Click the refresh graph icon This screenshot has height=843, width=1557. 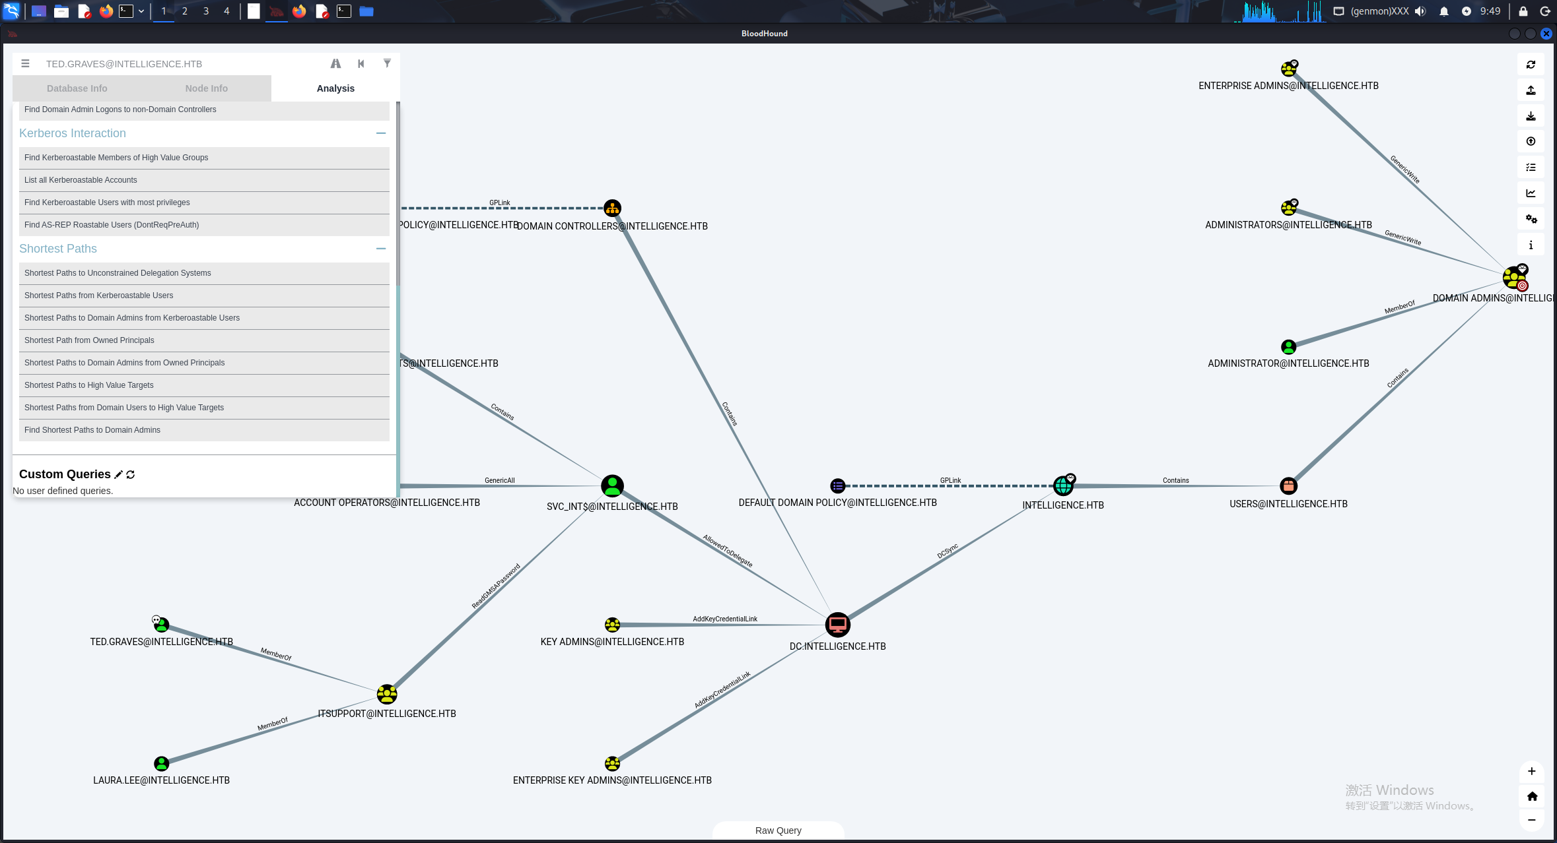pyautogui.click(x=1531, y=65)
